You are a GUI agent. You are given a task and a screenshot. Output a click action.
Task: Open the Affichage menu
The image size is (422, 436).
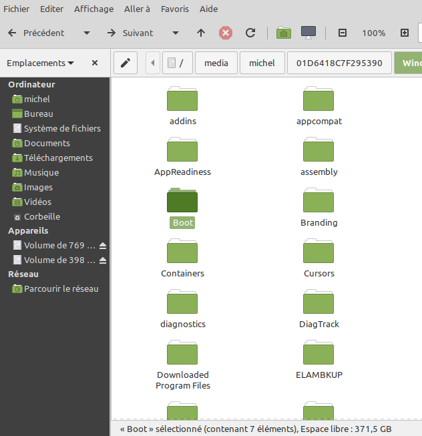[93, 9]
